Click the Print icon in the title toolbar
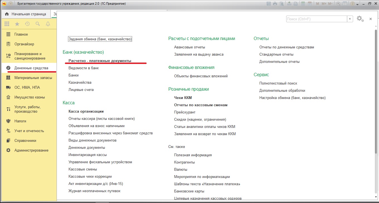This screenshot has height=203, width=379. [x=275, y=4]
